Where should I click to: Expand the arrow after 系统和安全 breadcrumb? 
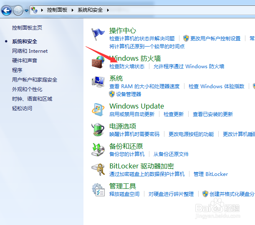108,10
